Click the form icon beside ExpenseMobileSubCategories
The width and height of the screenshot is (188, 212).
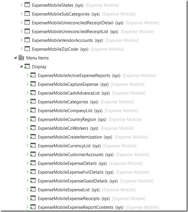pyautogui.click(x=27, y=13)
